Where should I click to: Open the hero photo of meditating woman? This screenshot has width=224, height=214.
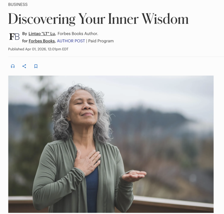pyautogui.click(x=111, y=144)
